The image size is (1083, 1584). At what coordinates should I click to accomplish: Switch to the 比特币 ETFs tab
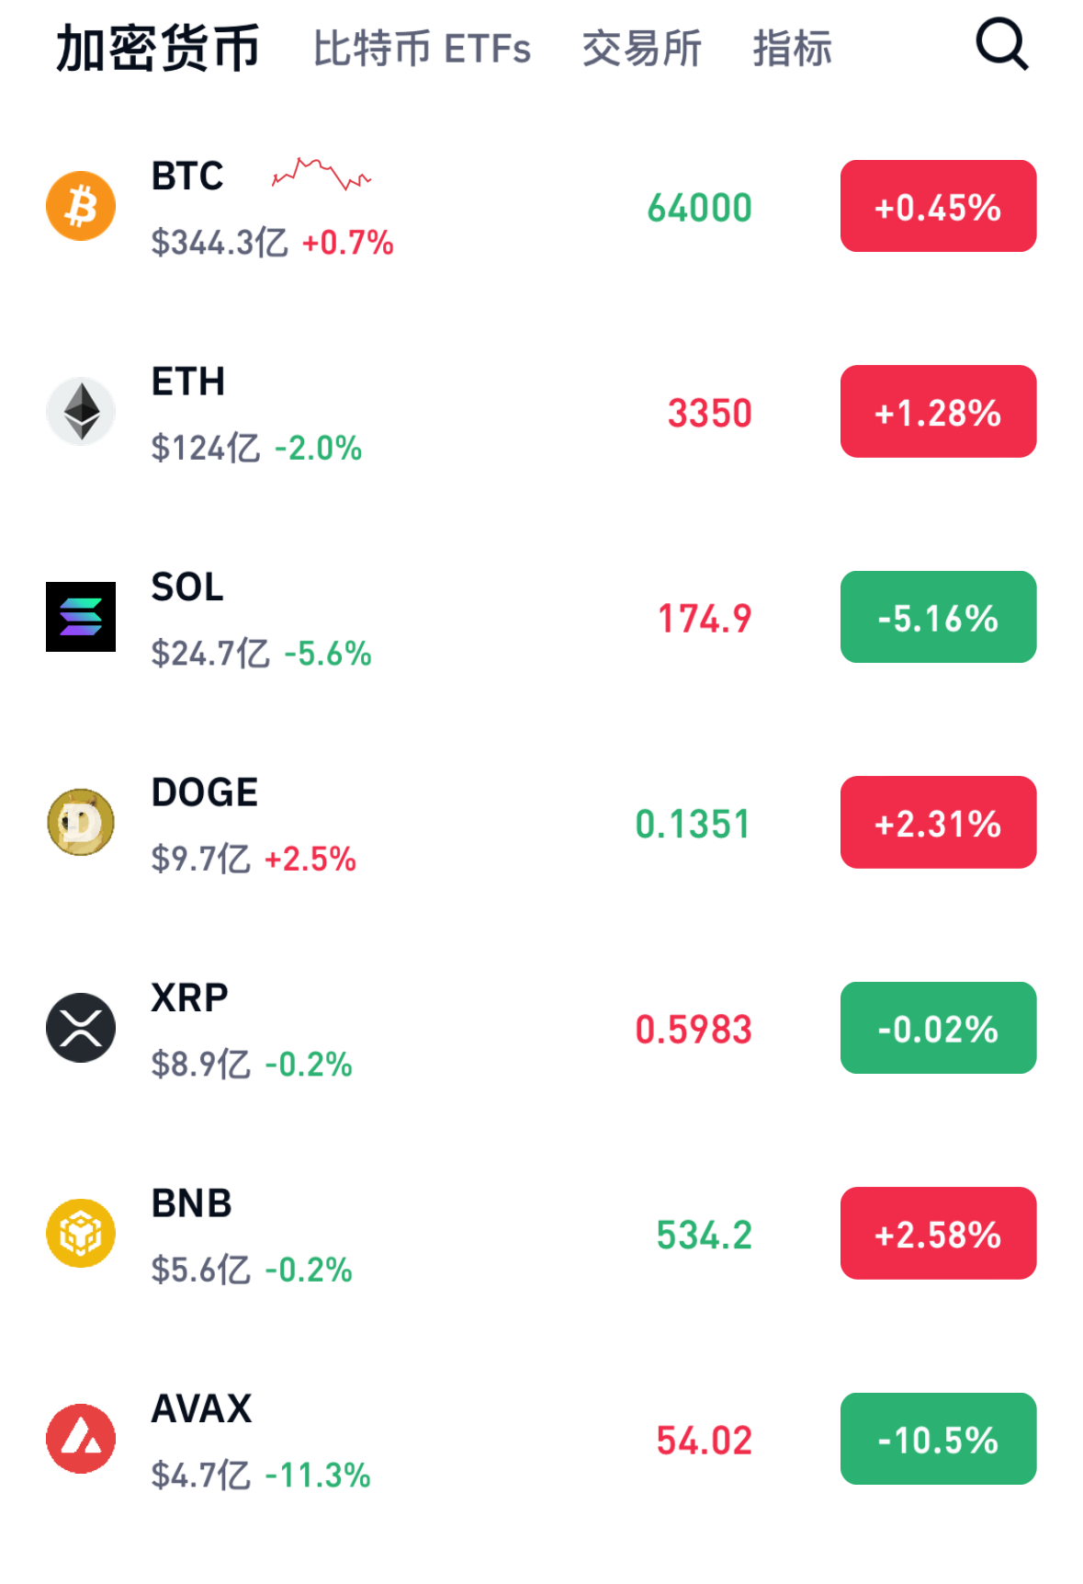pos(422,49)
